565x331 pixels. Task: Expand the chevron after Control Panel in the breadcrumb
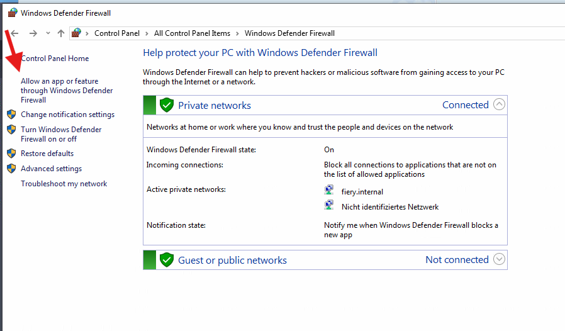tap(147, 33)
